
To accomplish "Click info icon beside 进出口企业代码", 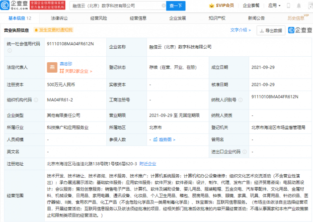I will (x=244, y=152).
